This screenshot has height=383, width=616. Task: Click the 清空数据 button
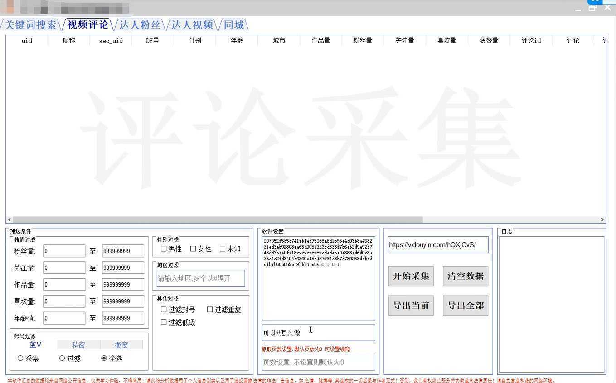tap(465, 276)
